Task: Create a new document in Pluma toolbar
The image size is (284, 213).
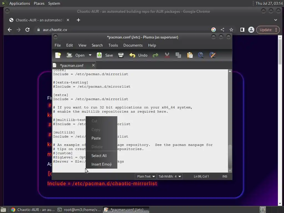Action: [x=58, y=55]
